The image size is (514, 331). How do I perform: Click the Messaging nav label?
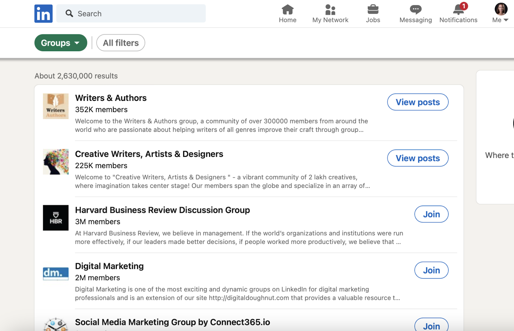coord(416,20)
